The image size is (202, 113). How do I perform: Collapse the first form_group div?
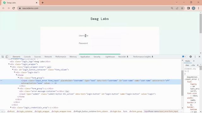point(18,78)
